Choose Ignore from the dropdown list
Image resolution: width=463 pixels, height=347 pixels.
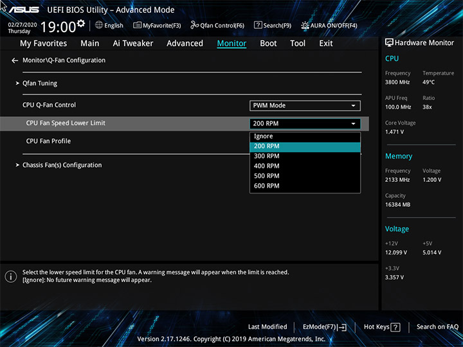coord(305,136)
